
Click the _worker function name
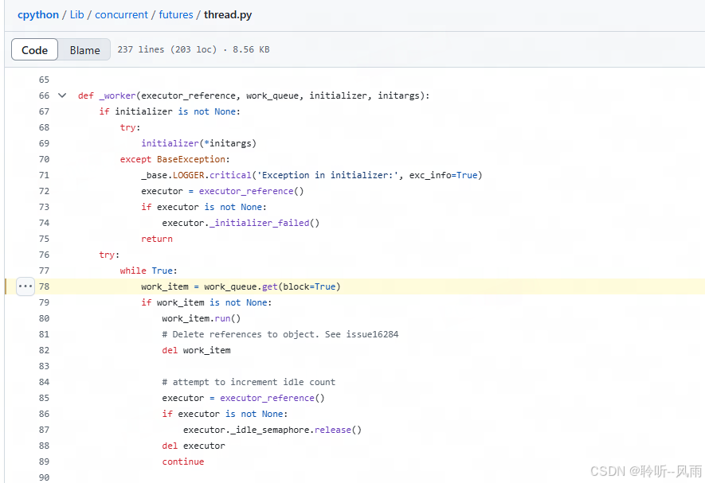coord(117,95)
